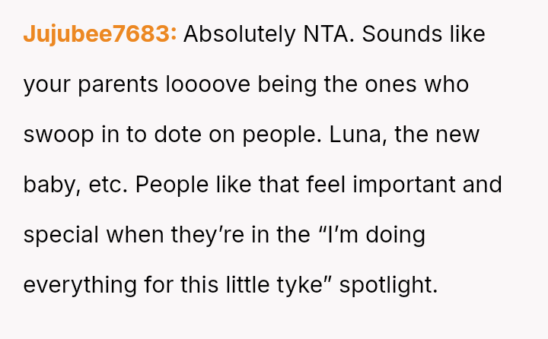Click the Jujubee7683 username

click(100, 34)
